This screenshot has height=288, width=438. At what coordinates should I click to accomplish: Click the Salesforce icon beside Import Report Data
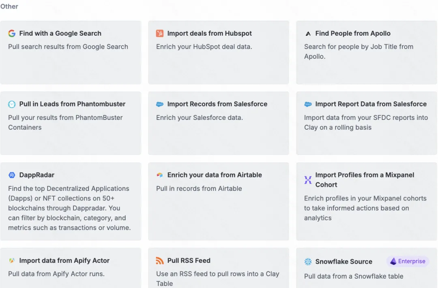pos(308,105)
